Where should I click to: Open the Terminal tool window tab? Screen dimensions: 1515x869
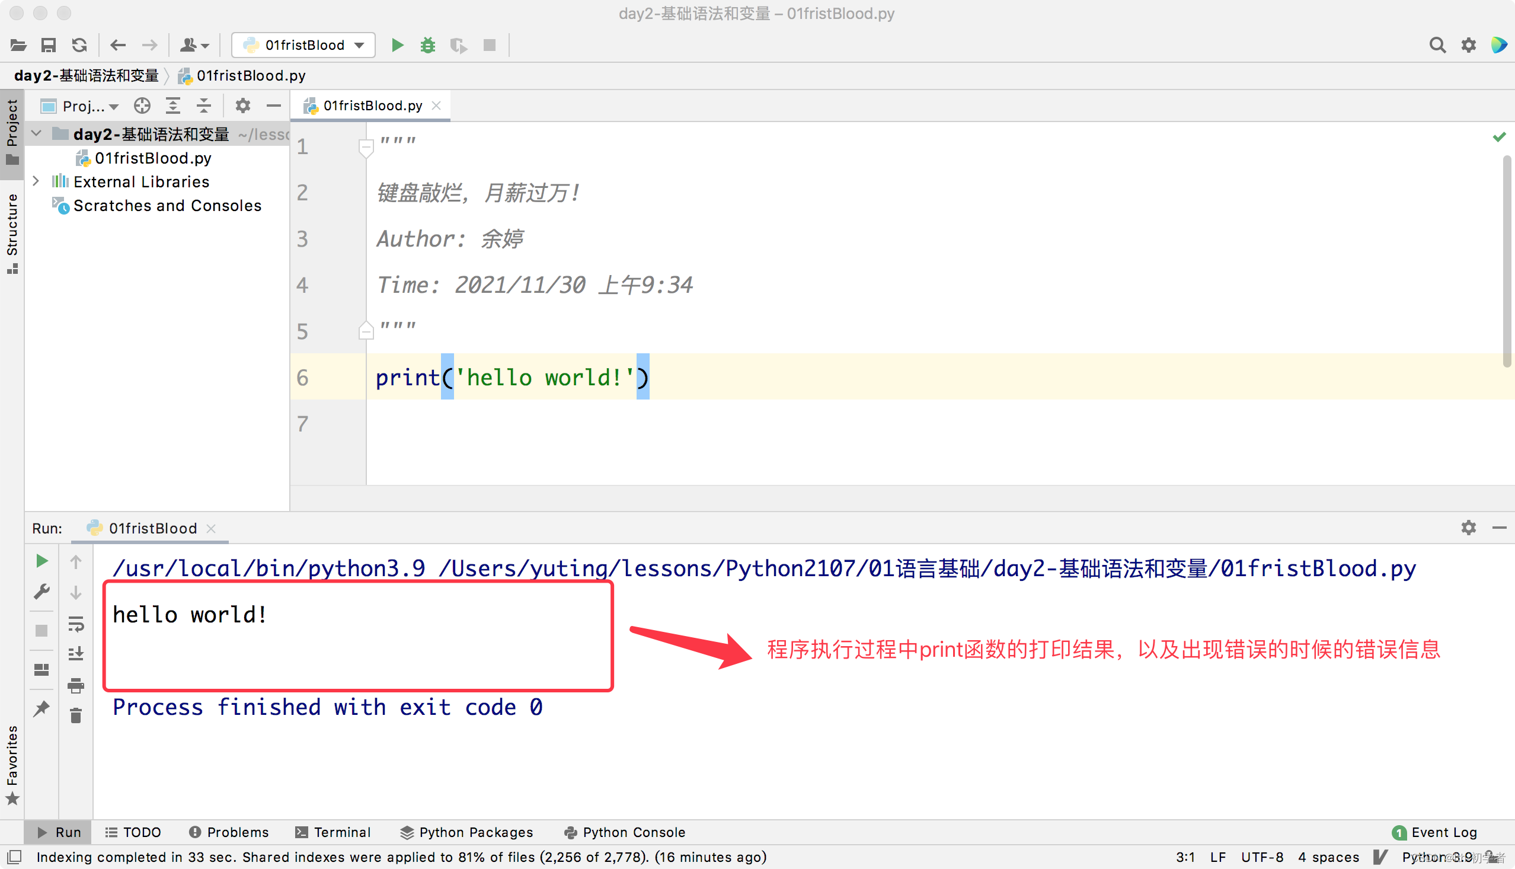pos(333,832)
